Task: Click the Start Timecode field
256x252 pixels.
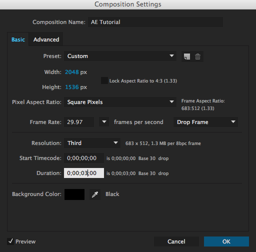Action: (84, 158)
